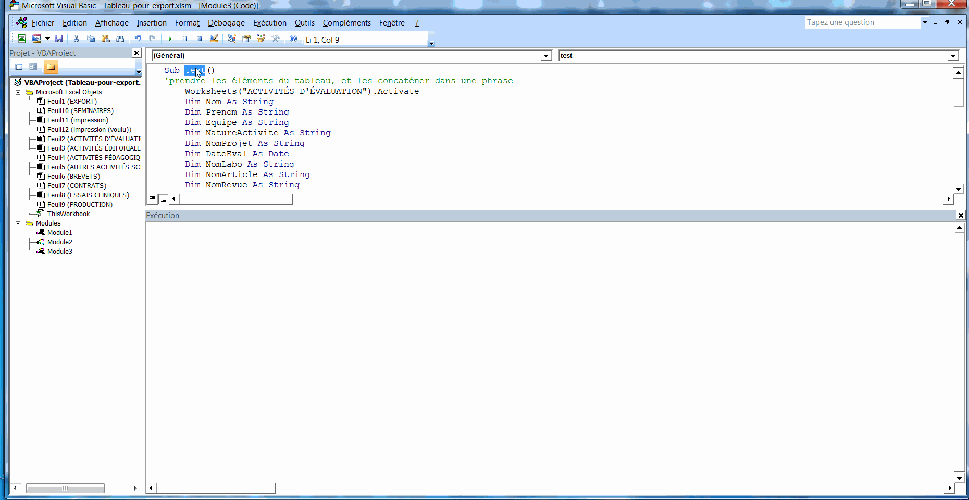The image size is (969, 500).
Task: Click View Object icon in Project panel
Action: pos(33,67)
